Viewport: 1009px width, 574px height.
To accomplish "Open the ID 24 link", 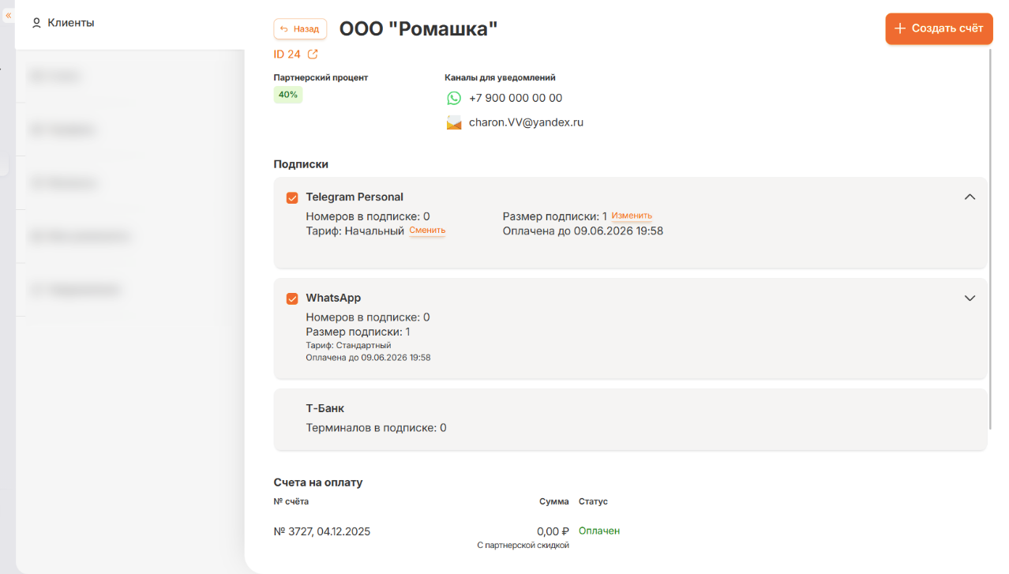I will pyautogui.click(x=287, y=54).
